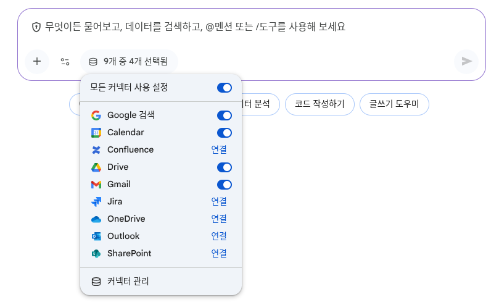Click the Confluence logo icon

(x=96, y=150)
